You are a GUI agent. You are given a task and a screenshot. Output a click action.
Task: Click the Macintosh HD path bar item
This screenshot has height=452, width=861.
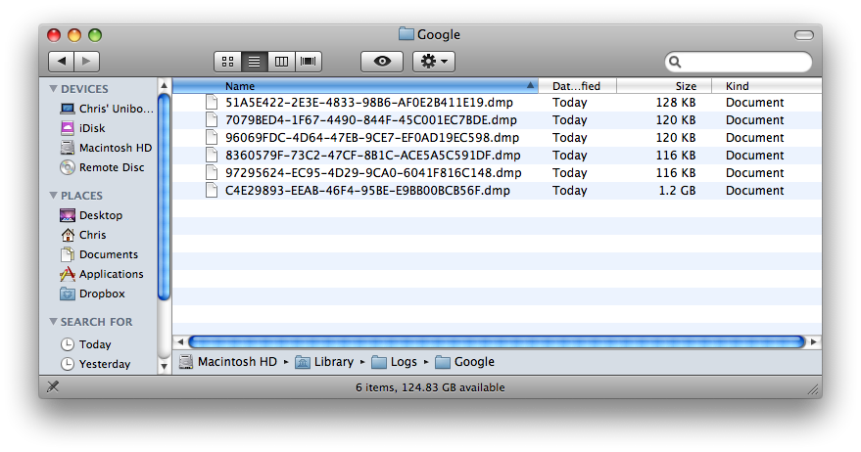click(228, 362)
